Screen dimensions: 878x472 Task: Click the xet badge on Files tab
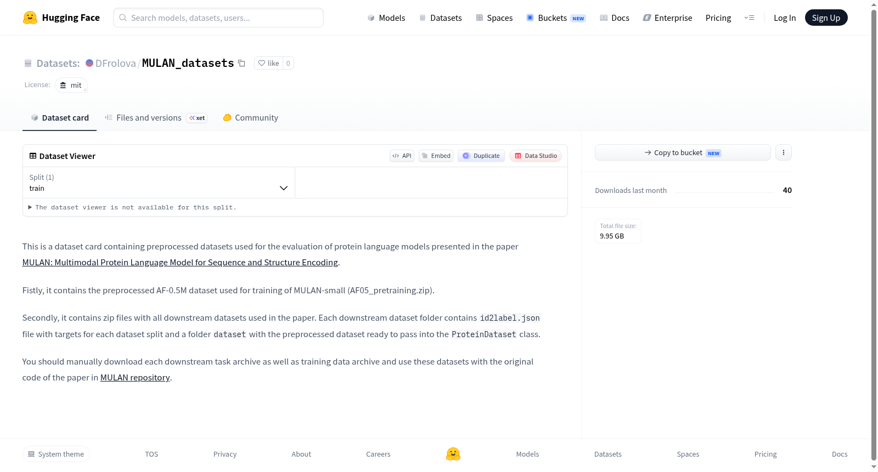(197, 118)
